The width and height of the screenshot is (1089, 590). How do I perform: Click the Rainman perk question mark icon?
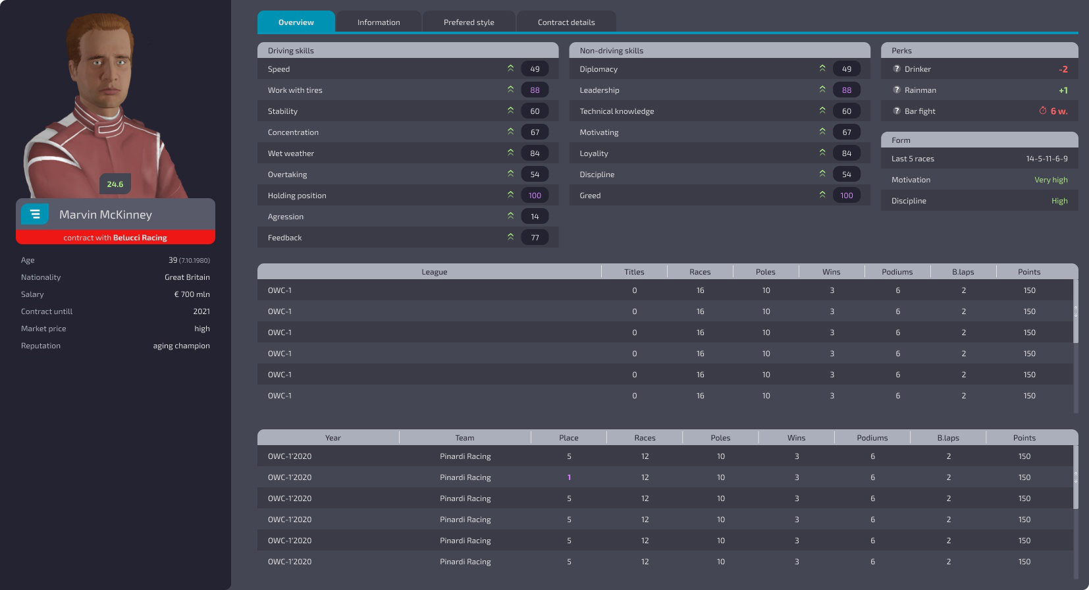point(896,90)
